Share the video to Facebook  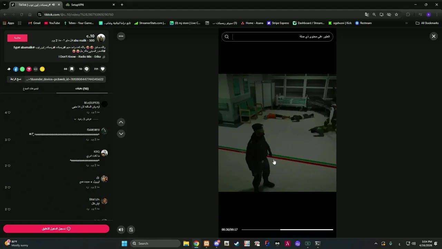point(16,69)
